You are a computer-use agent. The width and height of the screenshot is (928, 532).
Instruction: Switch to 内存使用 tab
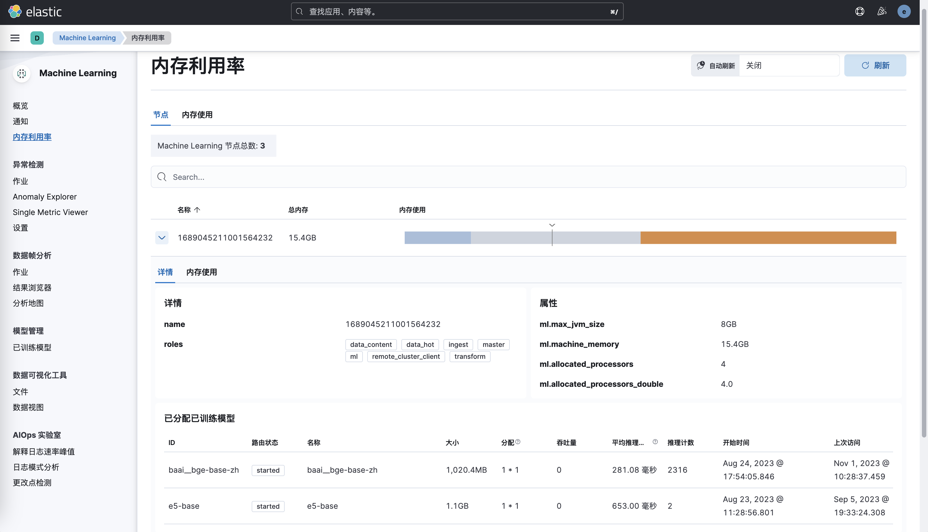pos(198,115)
